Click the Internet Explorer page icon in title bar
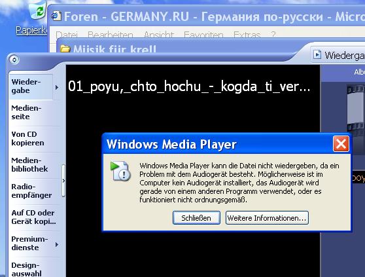This screenshot has width=365, height=277. pos(56,16)
